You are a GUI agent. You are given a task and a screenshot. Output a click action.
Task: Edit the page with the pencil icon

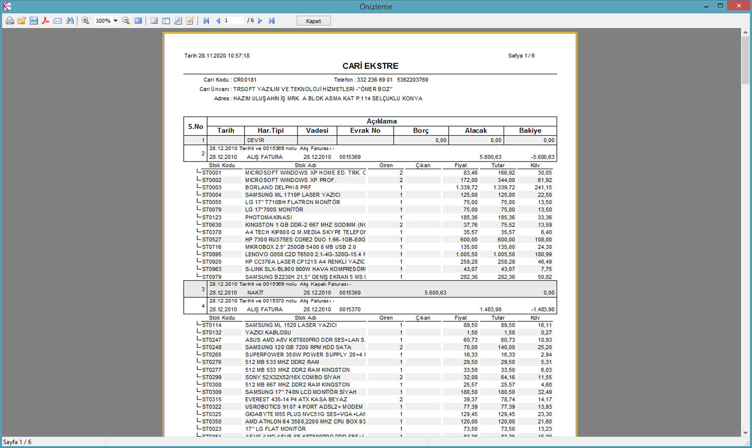pyautogui.click(x=190, y=21)
